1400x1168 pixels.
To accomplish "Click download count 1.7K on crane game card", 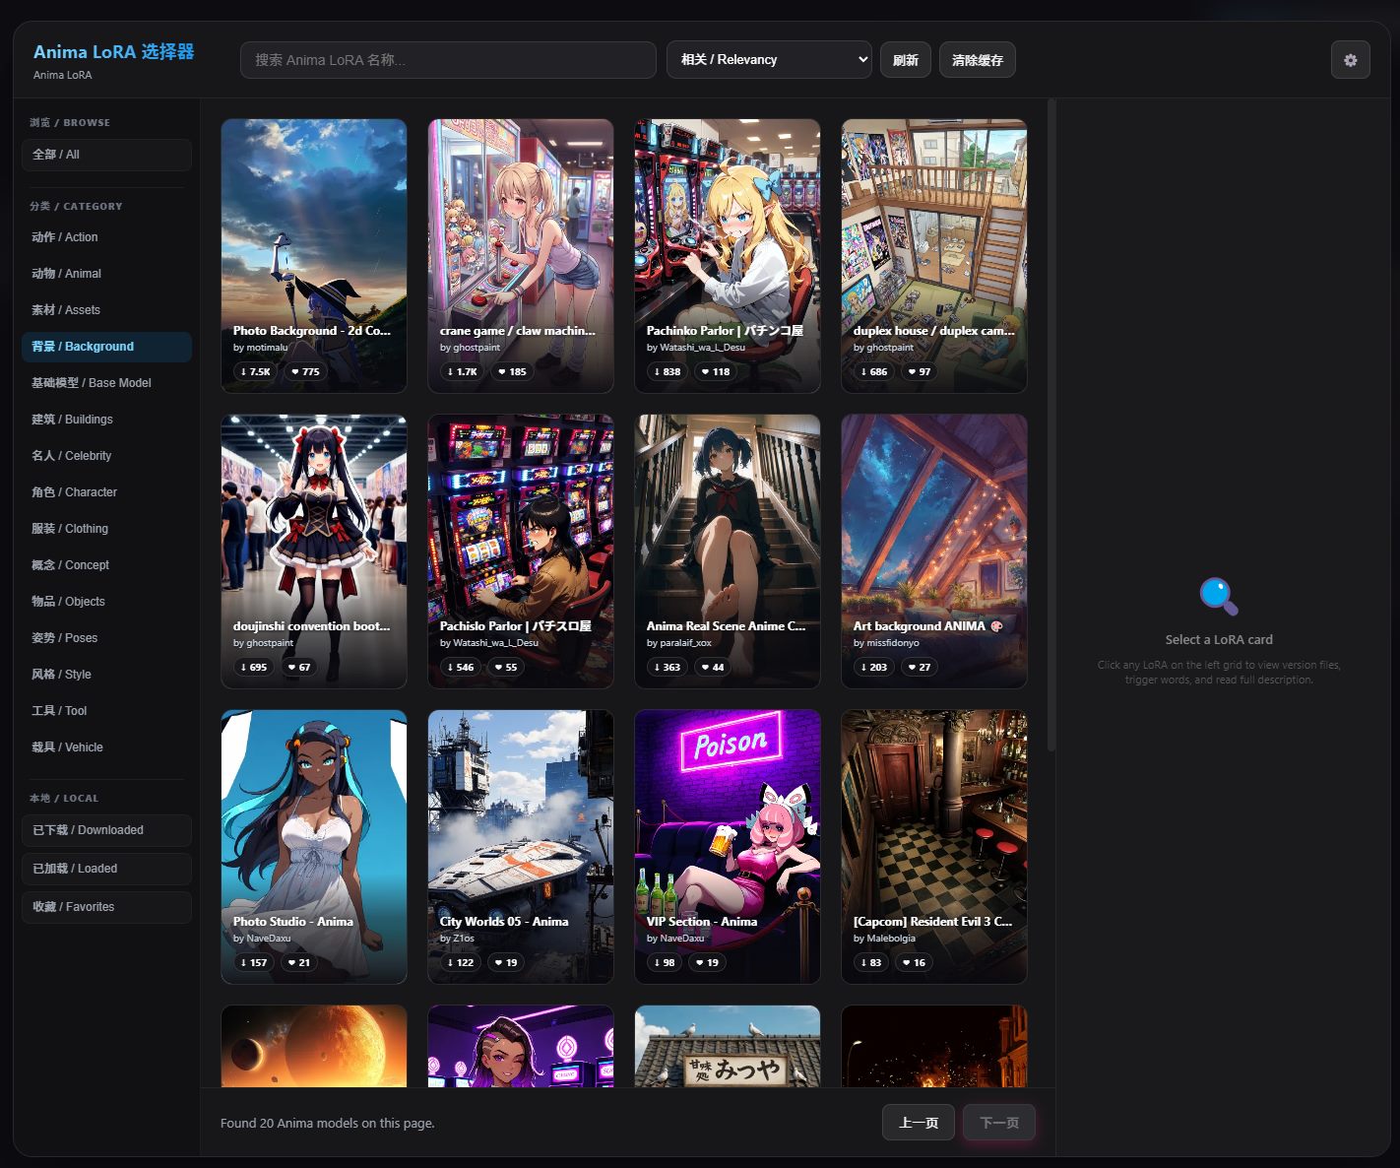I will point(462,371).
